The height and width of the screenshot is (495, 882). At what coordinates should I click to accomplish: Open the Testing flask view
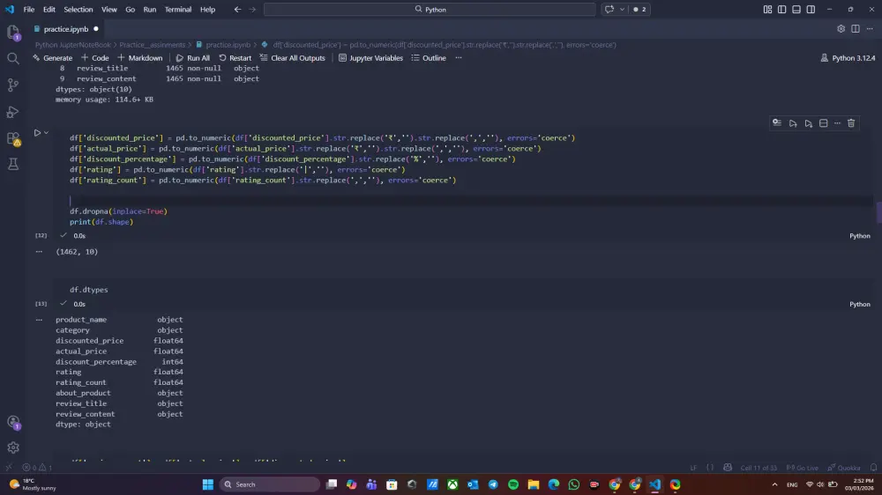[x=13, y=164]
